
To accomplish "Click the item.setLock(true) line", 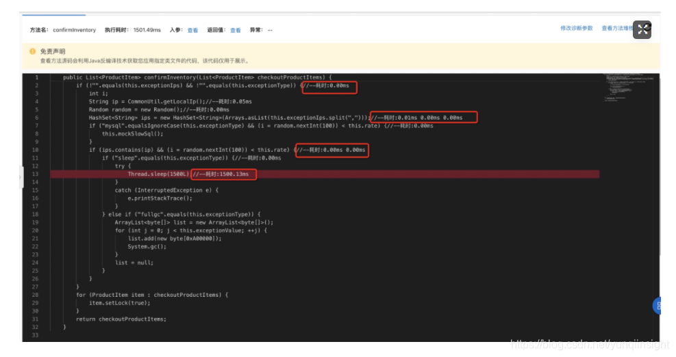I will click(x=120, y=303).
